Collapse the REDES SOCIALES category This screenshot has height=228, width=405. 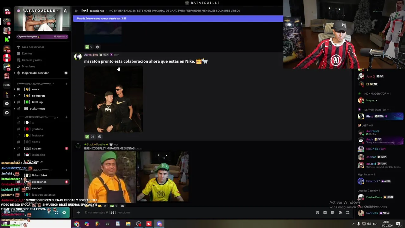point(37,117)
